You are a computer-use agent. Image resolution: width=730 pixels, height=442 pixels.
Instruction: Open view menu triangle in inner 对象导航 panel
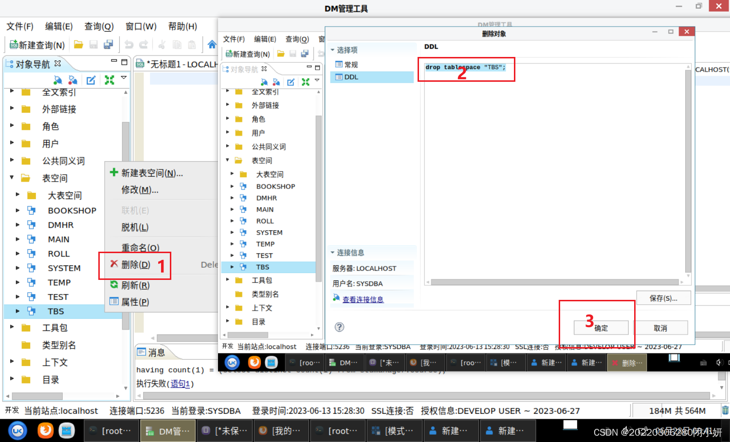pos(317,80)
